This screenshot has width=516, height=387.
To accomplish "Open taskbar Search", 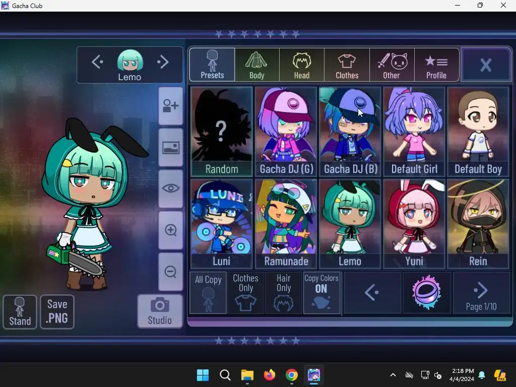I will pos(225,375).
